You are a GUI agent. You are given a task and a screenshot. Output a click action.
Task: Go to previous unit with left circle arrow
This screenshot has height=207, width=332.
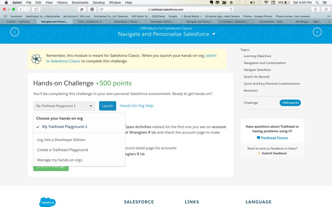point(15,32)
